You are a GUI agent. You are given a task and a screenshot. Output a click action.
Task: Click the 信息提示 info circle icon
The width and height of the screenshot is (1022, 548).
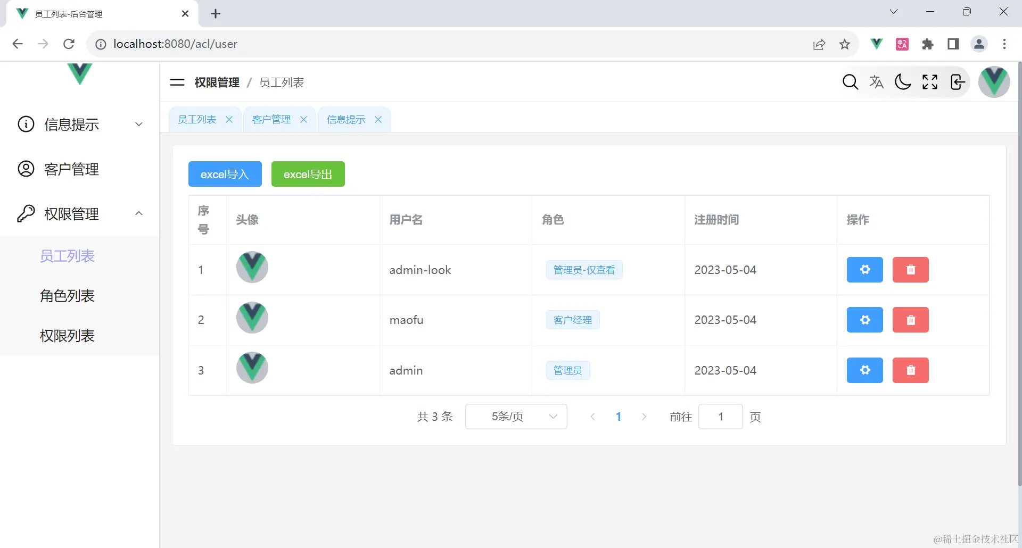pos(26,124)
